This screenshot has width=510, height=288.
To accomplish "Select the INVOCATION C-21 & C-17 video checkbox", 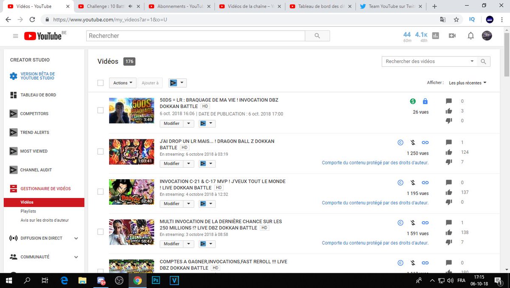I will point(100,192).
